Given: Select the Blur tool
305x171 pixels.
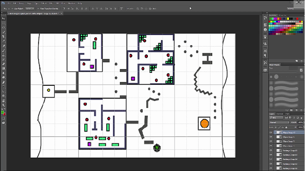Looking at the screenshot, I should coord(3,73).
